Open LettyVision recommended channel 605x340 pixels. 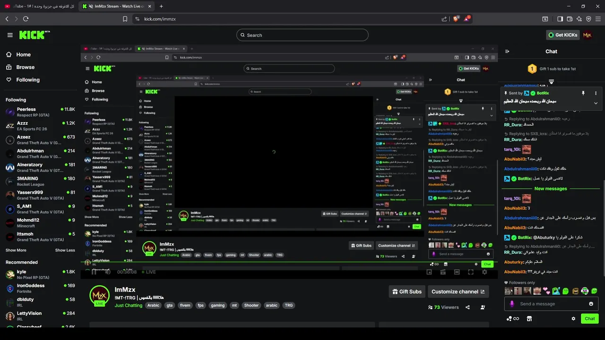(x=40, y=316)
